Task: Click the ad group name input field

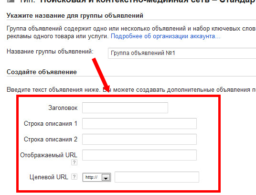Action: (x=182, y=53)
